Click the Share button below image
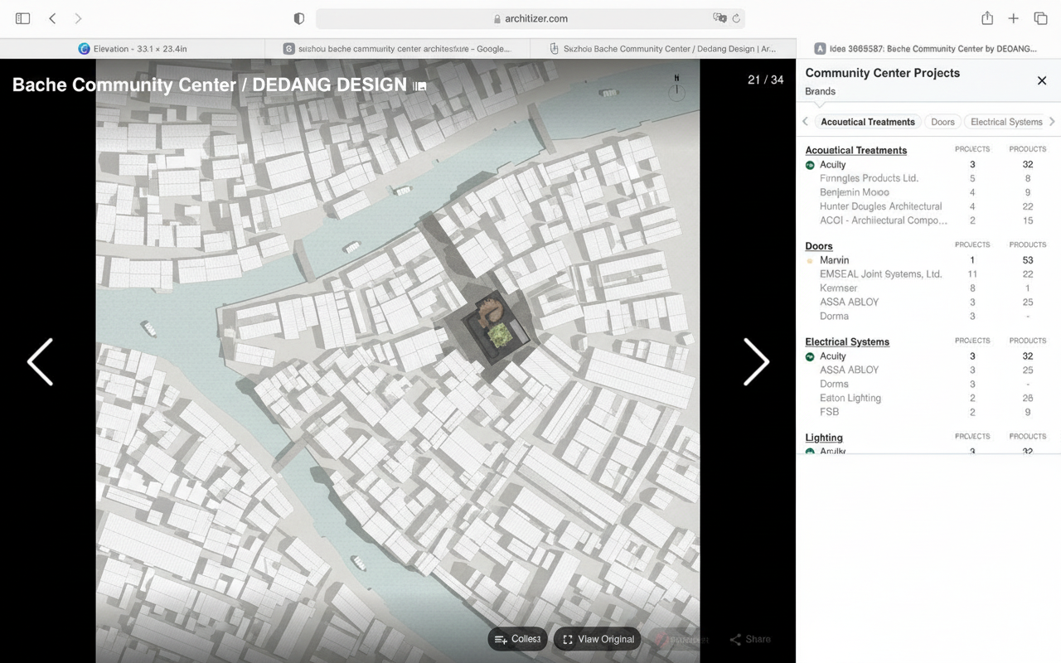The height and width of the screenshot is (663, 1061). point(750,639)
